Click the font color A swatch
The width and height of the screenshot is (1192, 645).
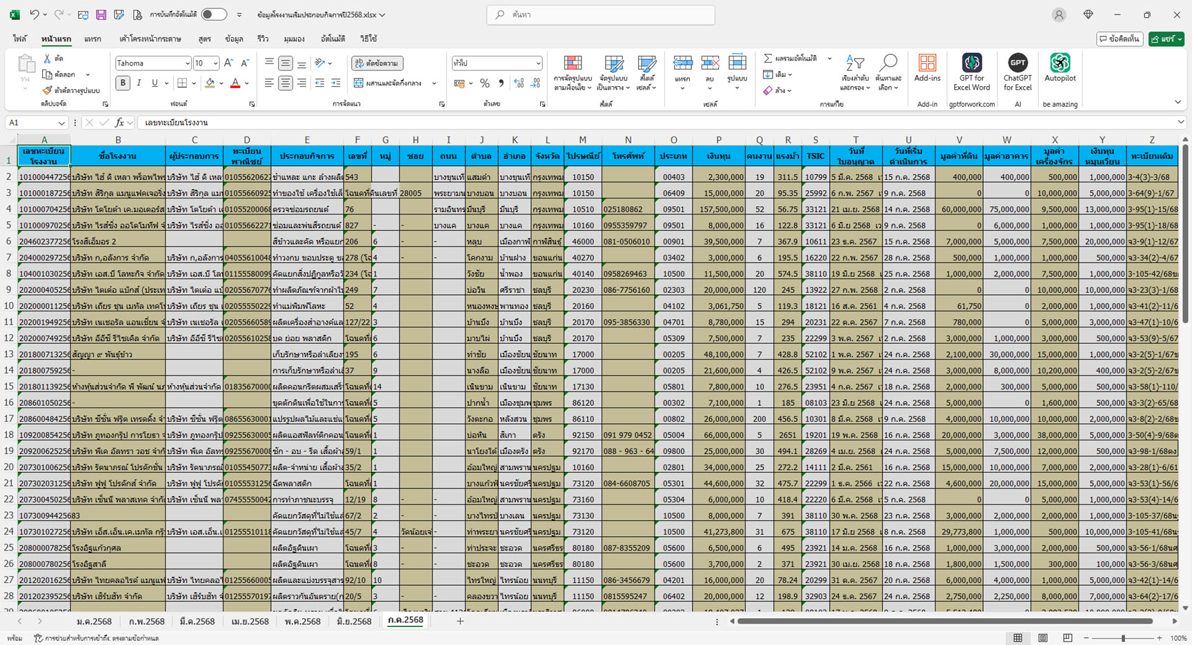tap(235, 83)
